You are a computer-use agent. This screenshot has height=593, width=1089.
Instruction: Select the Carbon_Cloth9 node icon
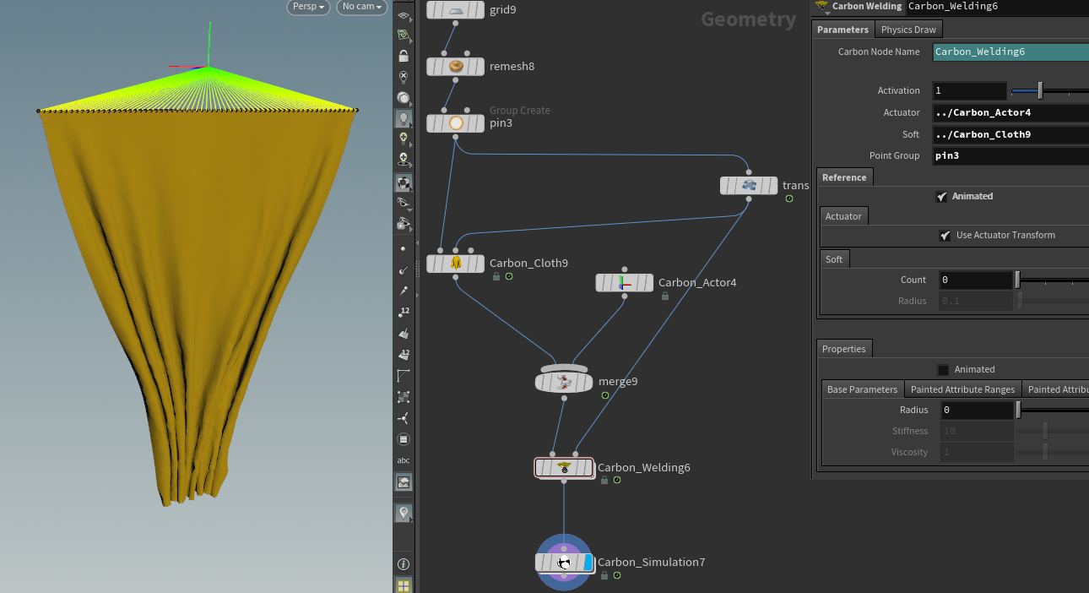pyautogui.click(x=456, y=263)
